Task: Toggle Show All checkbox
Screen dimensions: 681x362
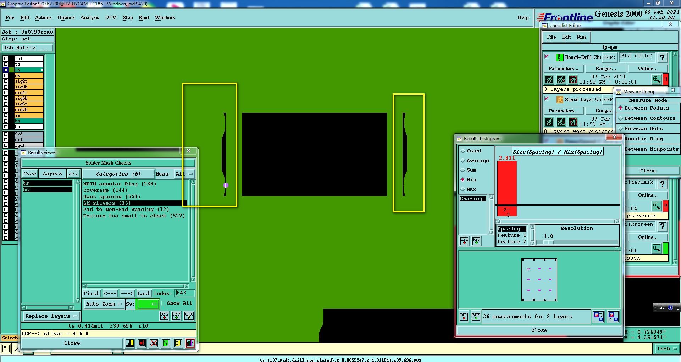Action: point(164,303)
